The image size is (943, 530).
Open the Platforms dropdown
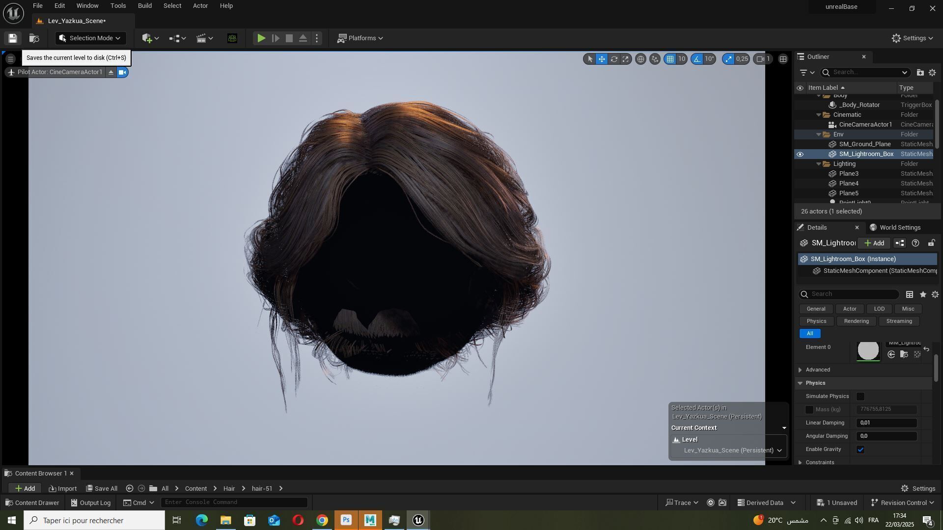pos(360,38)
